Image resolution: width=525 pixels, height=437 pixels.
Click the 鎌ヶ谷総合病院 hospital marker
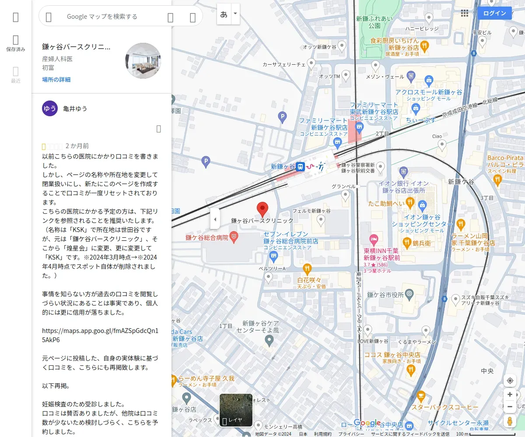pos(234,237)
